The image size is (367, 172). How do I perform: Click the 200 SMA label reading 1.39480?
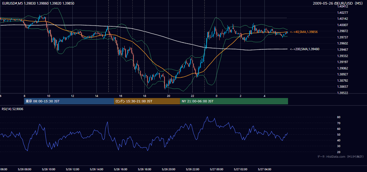point(305,49)
